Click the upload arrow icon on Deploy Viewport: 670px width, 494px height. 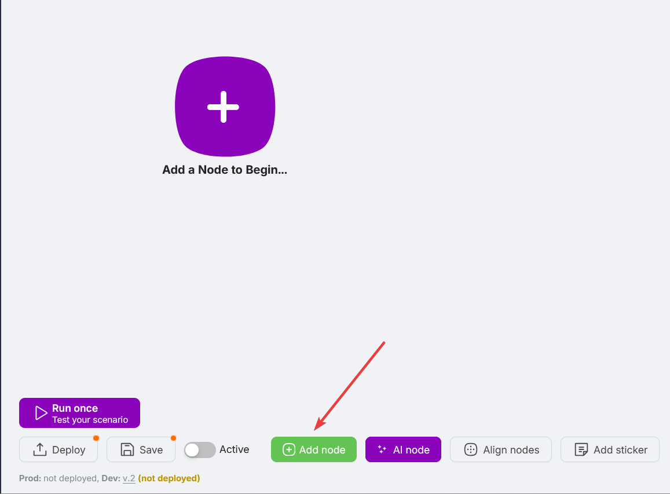coord(39,449)
